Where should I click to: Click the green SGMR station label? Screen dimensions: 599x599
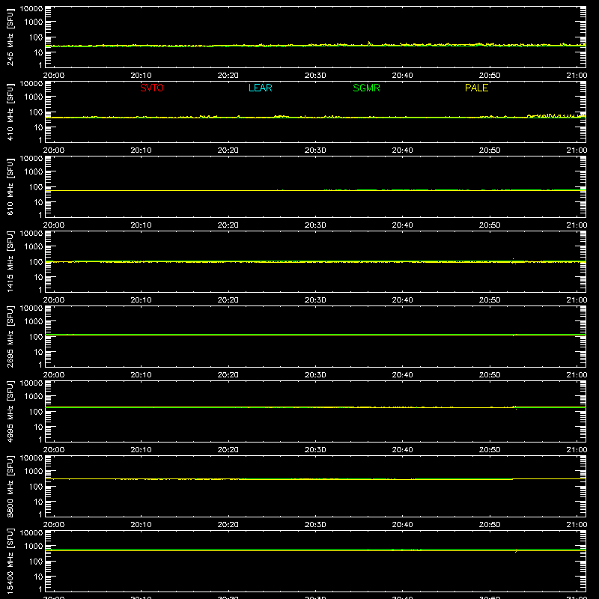point(366,88)
